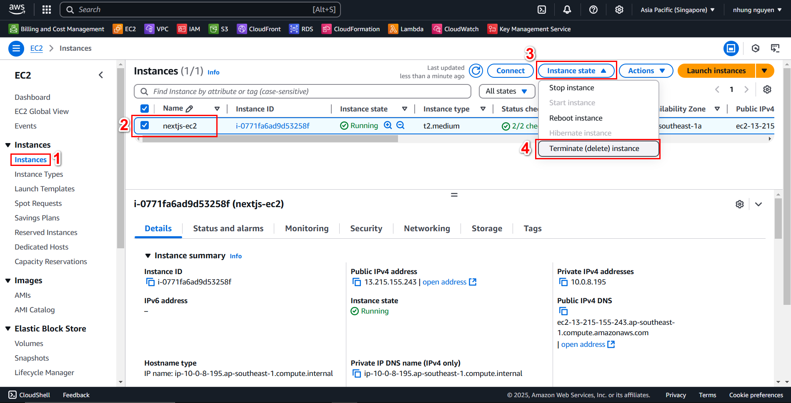Zoom out on nextjs-ec2 instance state filter
This screenshot has width=791, height=403.
(401, 125)
